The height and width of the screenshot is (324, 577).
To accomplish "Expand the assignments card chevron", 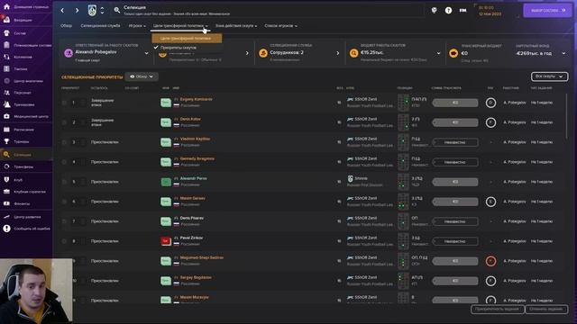I will coord(247,53).
